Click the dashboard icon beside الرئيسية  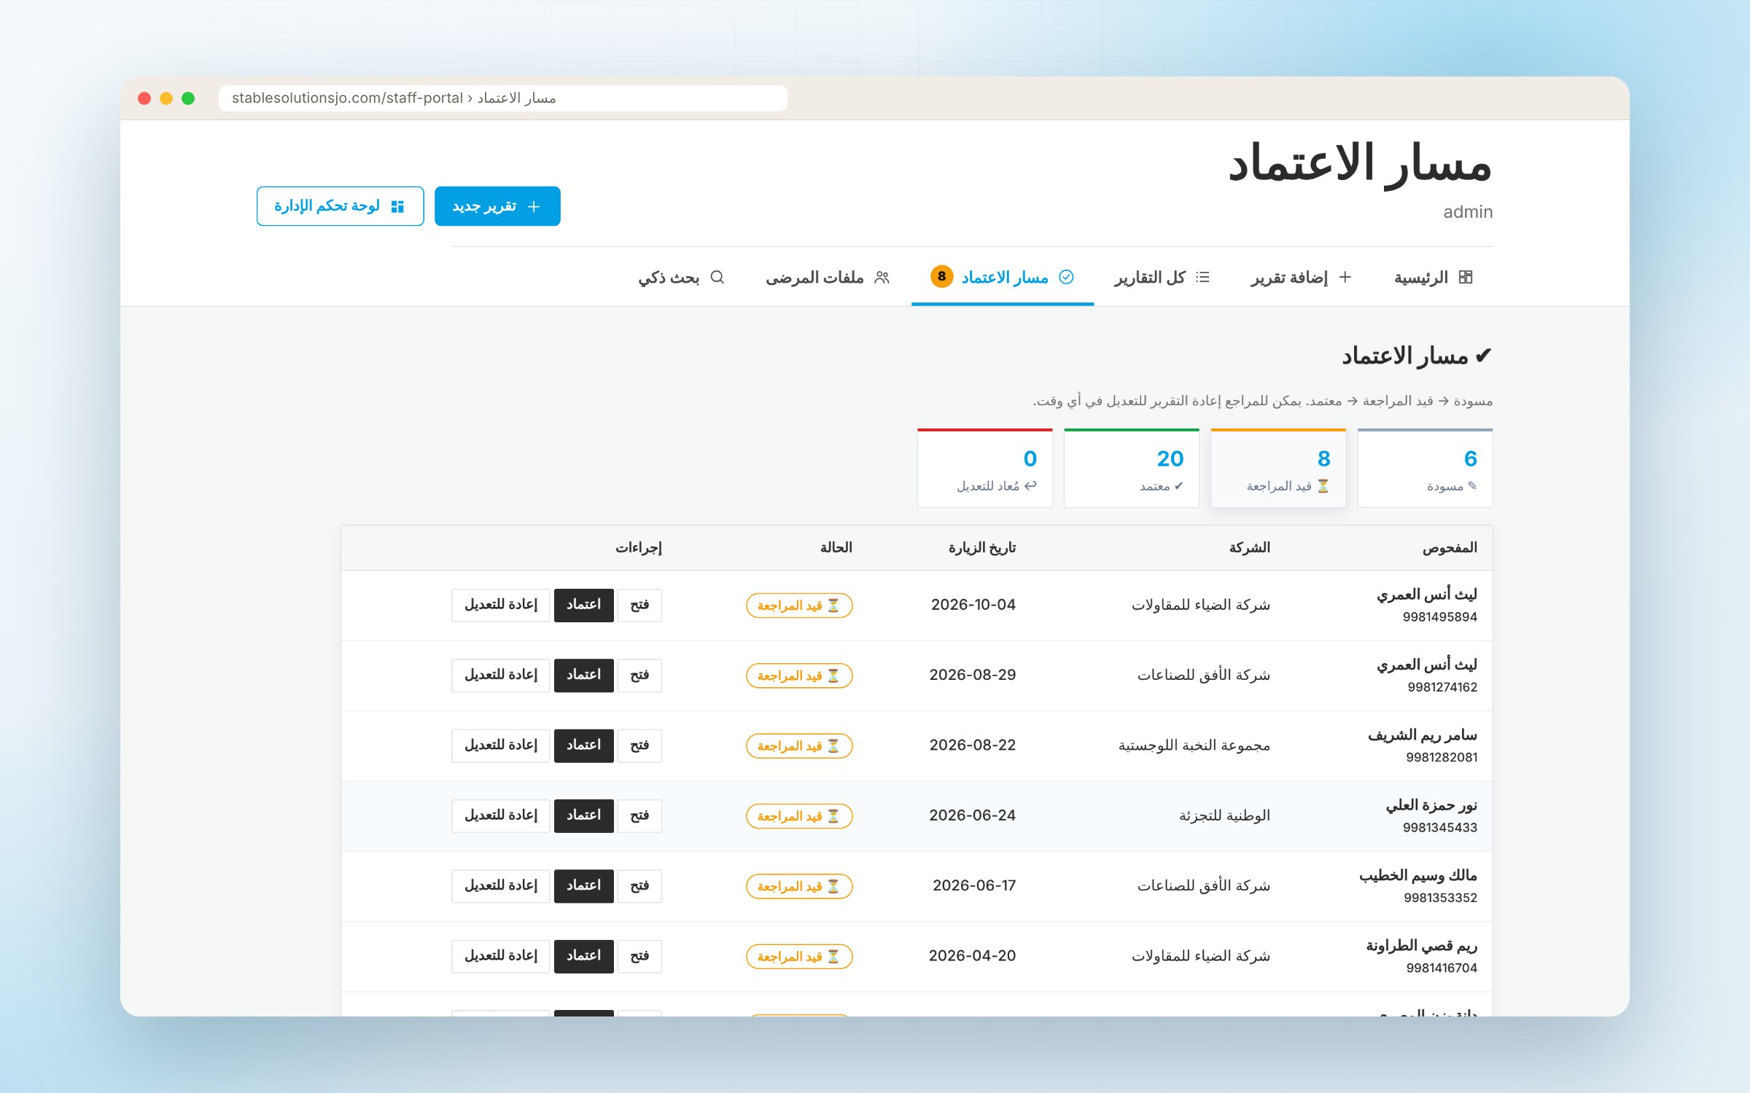pos(1466,277)
